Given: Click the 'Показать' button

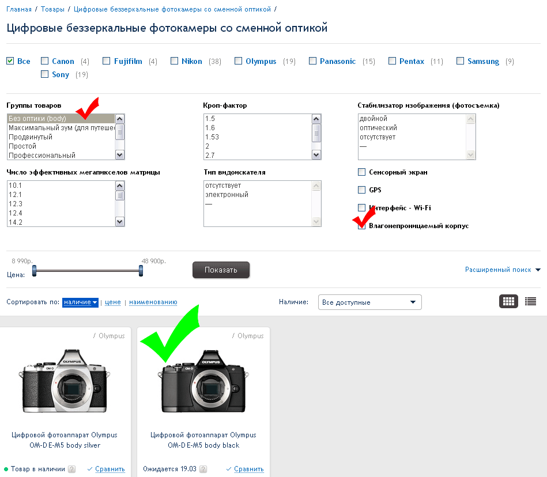Looking at the screenshot, I should pyautogui.click(x=221, y=270).
